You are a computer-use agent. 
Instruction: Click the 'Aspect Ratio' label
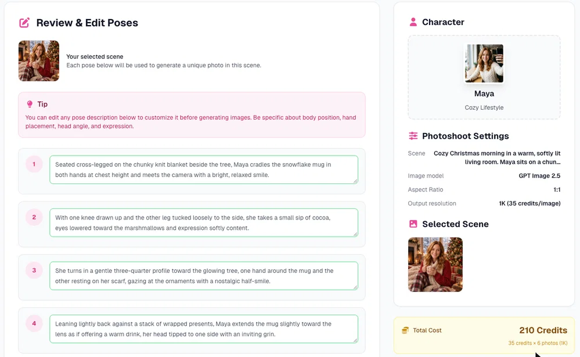tap(426, 189)
